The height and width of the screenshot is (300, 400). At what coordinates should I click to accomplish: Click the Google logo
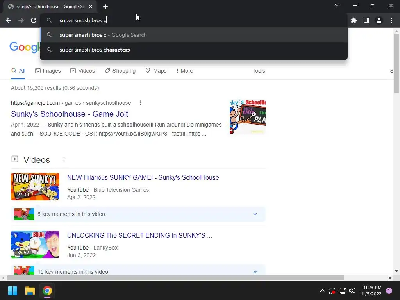tap(25, 48)
